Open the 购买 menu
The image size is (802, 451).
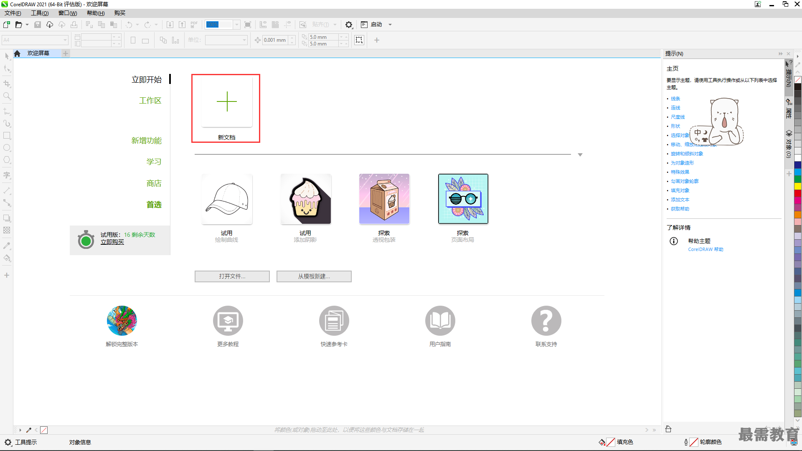(120, 13)
